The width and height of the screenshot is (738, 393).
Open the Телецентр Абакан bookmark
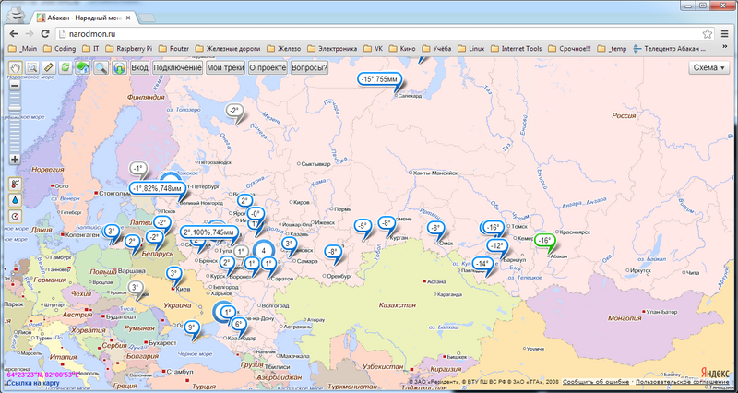pos(671,49)
